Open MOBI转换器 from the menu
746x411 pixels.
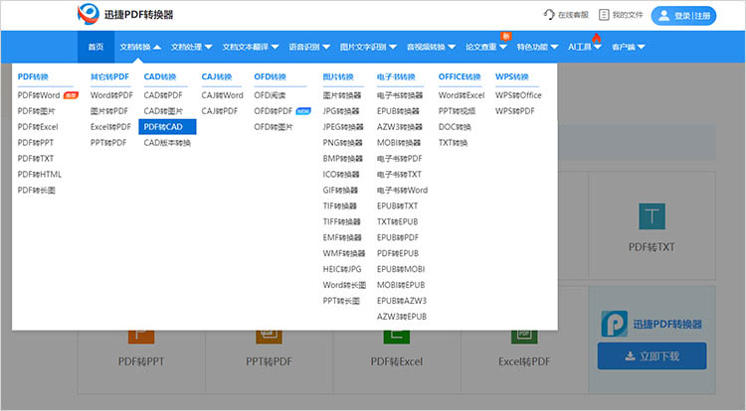[399, 142]
